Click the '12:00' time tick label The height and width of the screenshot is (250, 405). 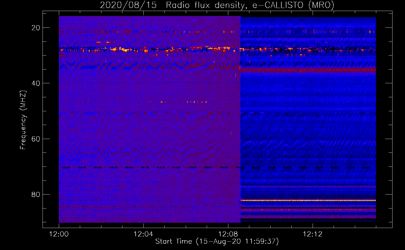click(x=59, y=234)
